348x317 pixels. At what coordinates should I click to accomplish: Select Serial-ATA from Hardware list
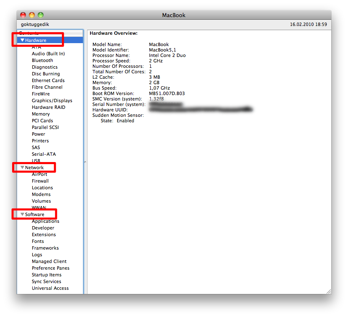coord(44,154)
